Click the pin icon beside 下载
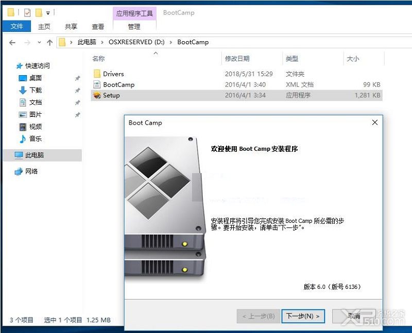412x333 pixels. pos(78,91)
